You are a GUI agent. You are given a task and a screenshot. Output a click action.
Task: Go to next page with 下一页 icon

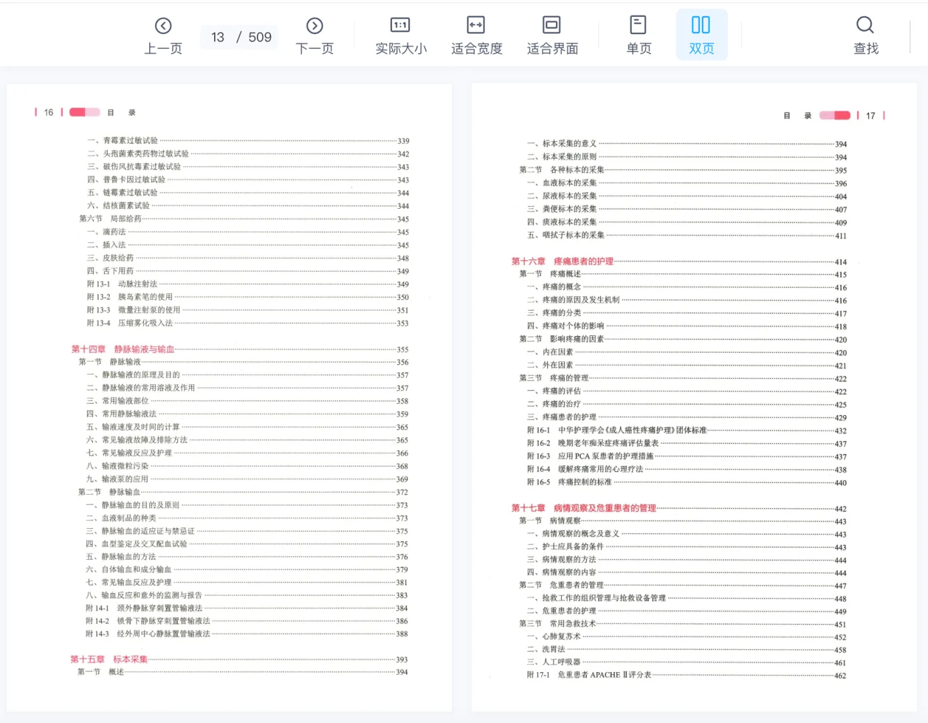(314, 26)
